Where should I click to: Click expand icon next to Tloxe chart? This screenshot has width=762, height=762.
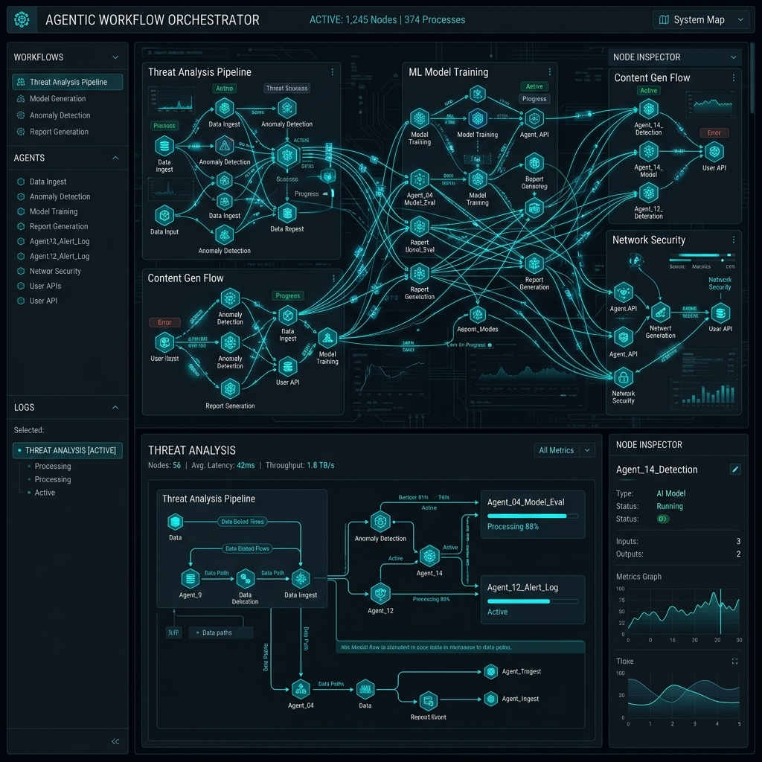(x=735, y=661)
